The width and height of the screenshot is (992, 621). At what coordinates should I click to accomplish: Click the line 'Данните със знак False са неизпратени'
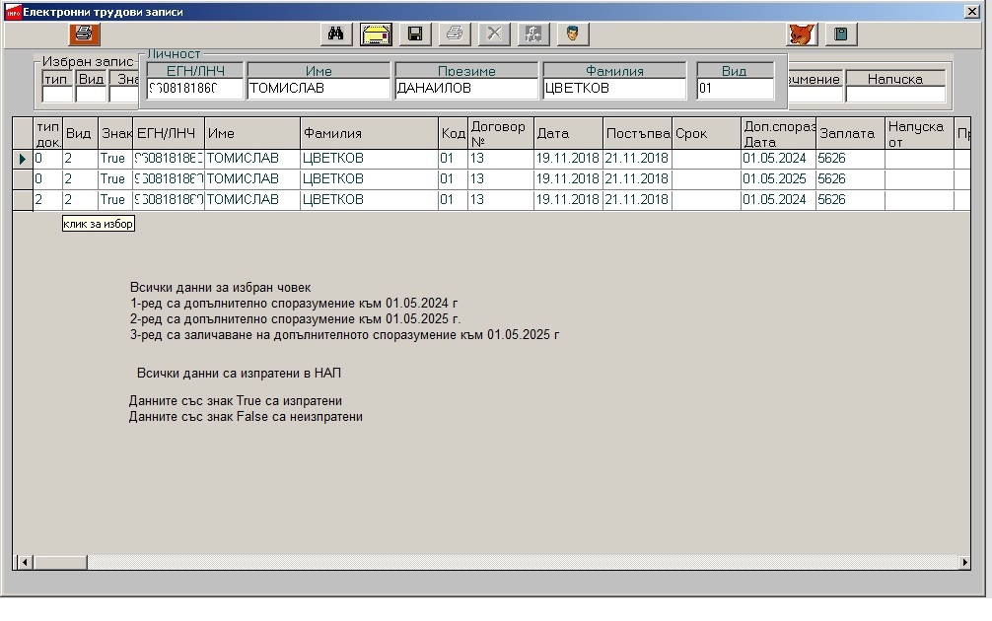[x=246, y=417]
